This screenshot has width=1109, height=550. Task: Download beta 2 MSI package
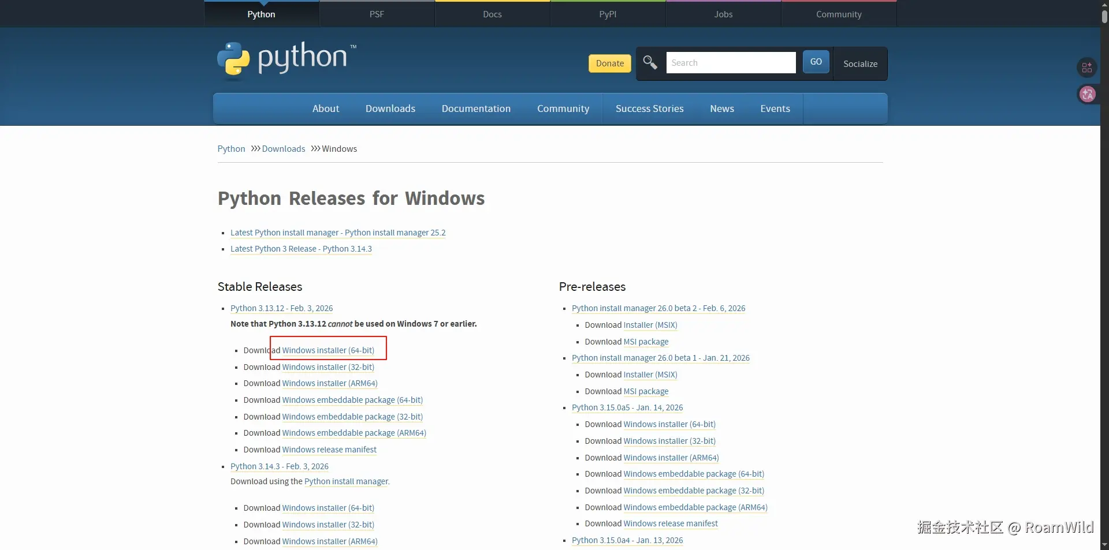point(646,342)
